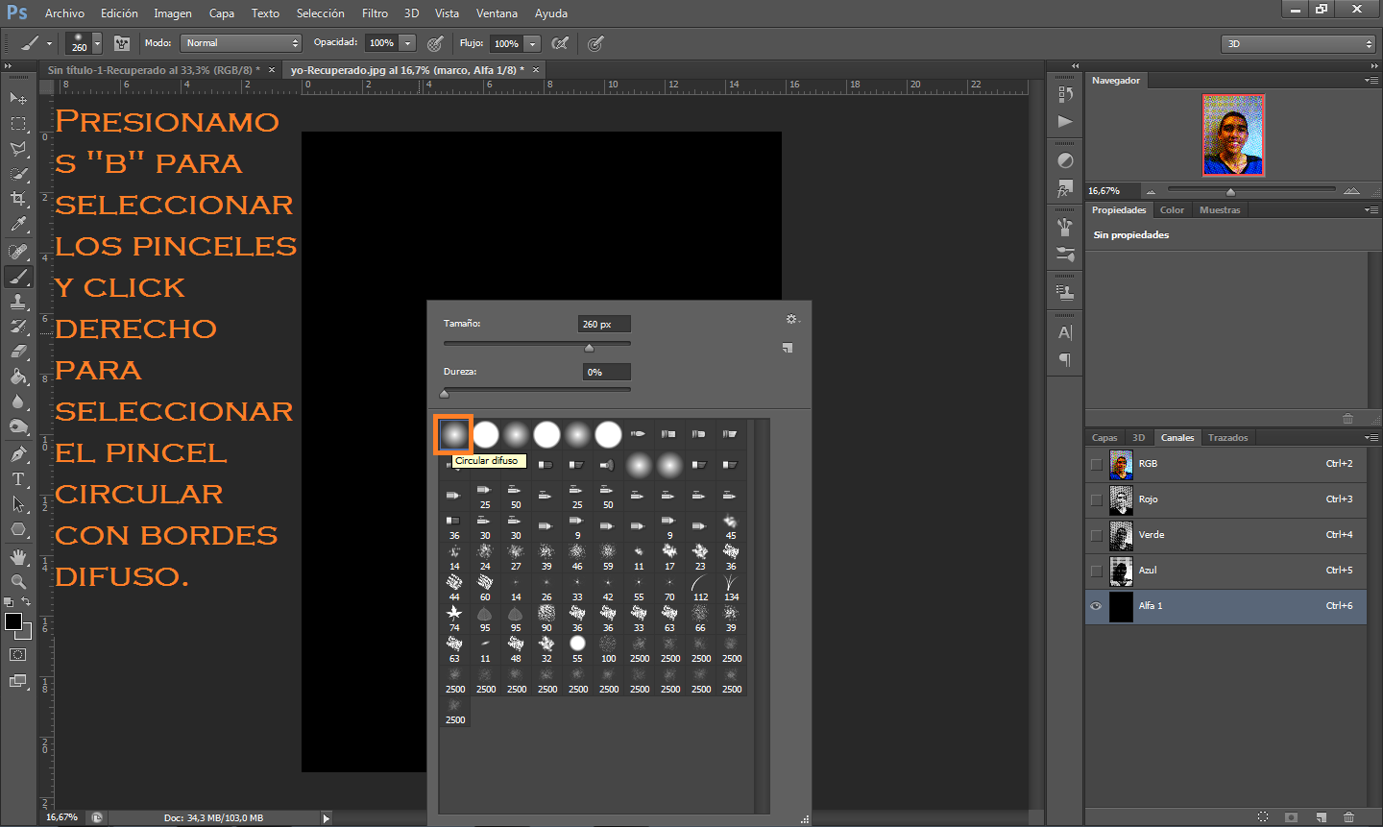Open the status bar info arrow
This screenshot has height=827, width=1383.
tap(326, 818)
